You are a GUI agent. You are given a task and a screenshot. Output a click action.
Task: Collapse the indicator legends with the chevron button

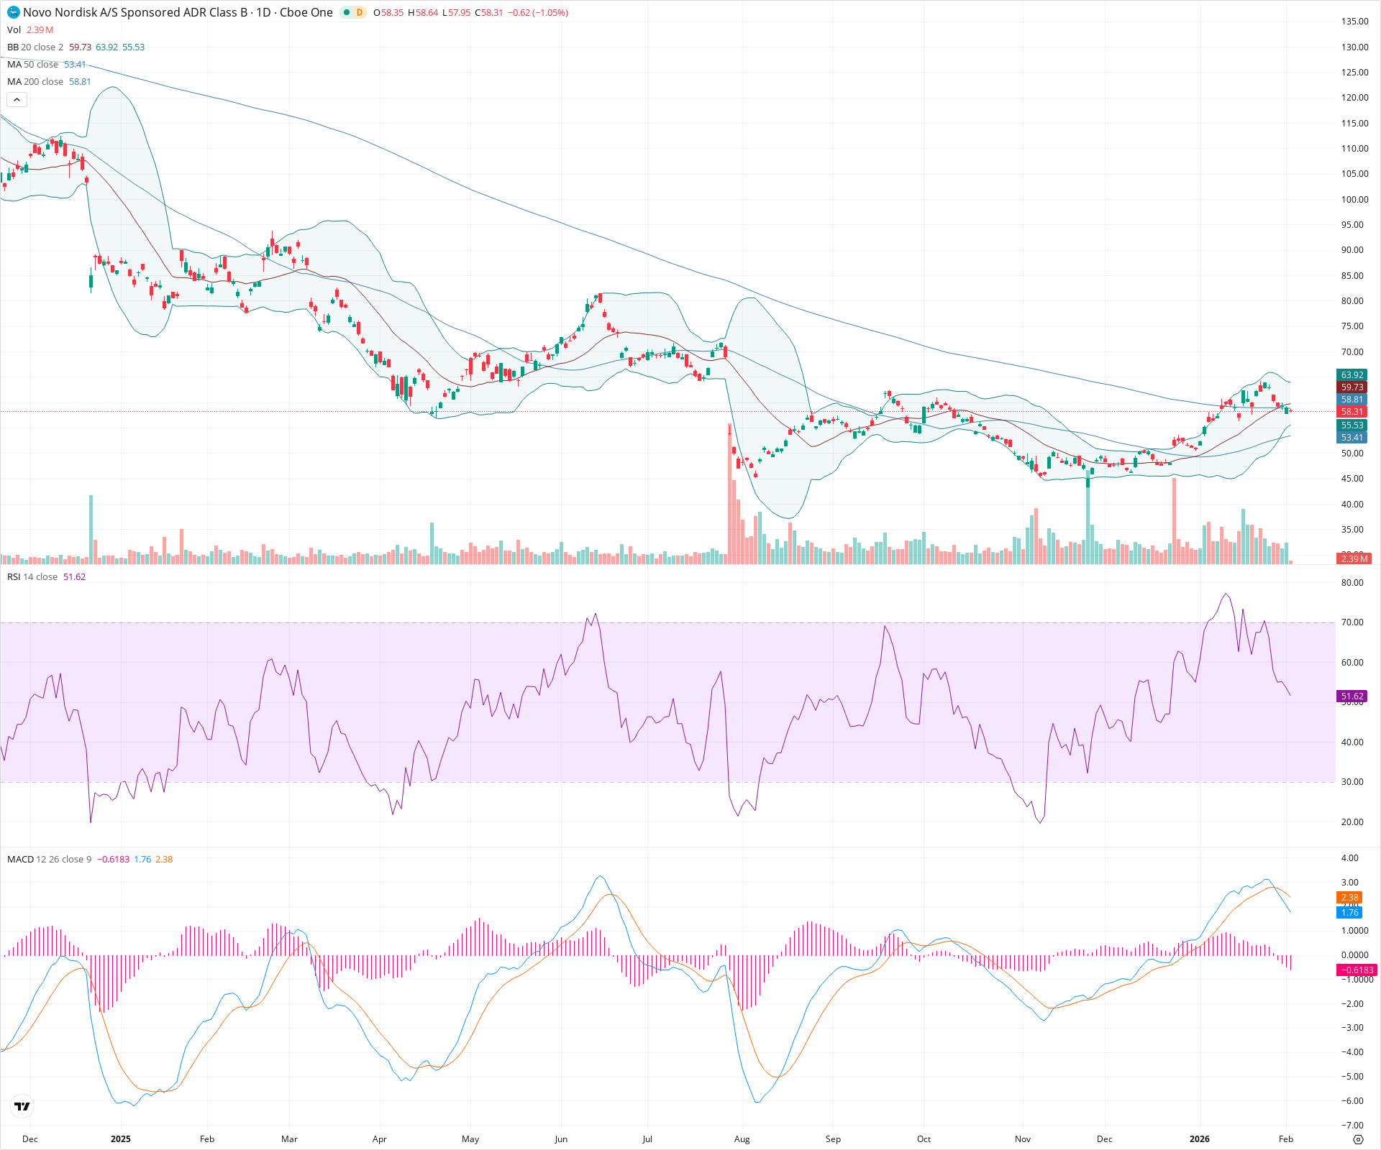point(17,99)
